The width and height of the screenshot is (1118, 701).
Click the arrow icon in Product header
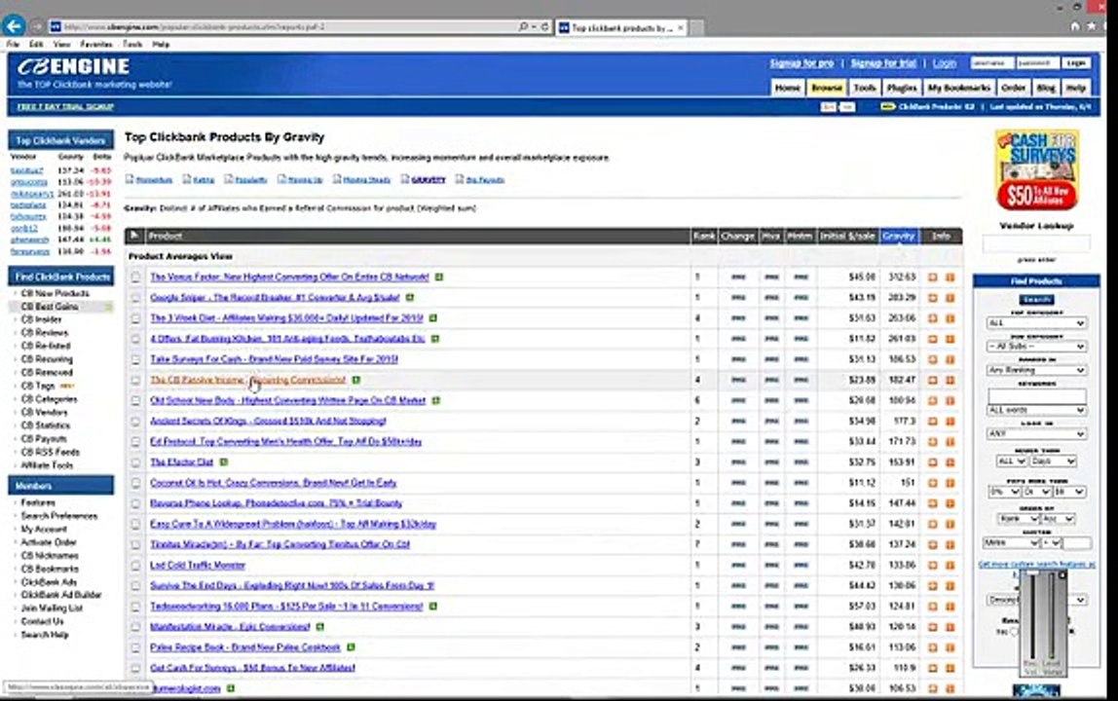coord(134,236)
